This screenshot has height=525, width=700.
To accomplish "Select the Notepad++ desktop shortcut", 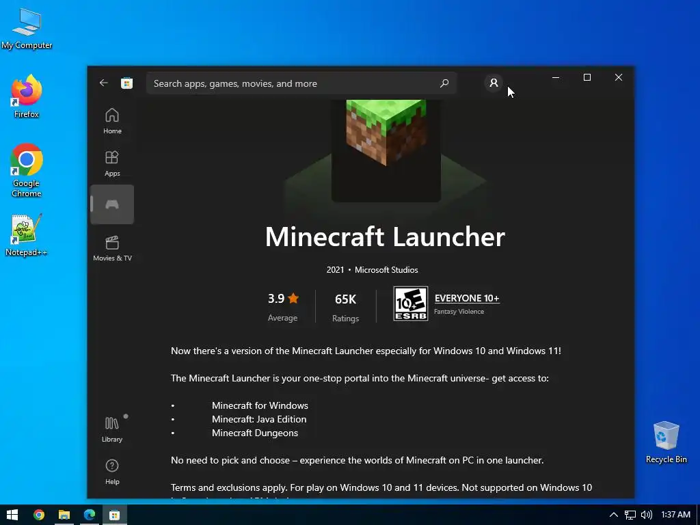I will coord(27,235).
